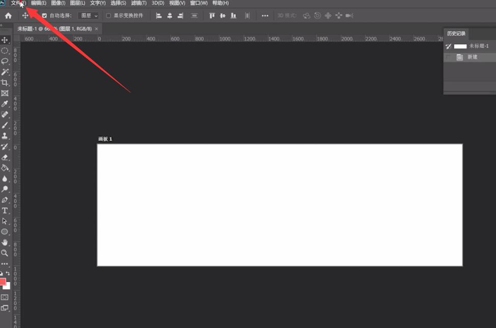This screenshot has width=496, height=328.
Task: Change screen mode icon
Action: coord(5,308)
